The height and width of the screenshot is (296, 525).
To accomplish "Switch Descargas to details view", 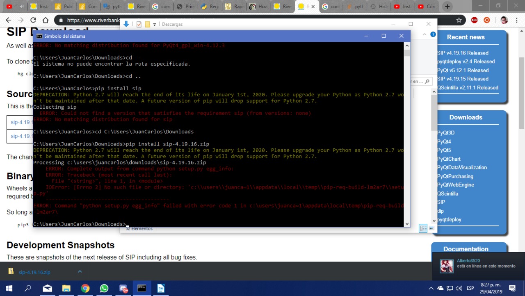I will coord(423,228).
